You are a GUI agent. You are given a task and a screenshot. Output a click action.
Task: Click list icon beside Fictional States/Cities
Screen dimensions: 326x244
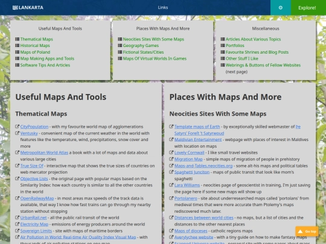[x=120, y=52]
